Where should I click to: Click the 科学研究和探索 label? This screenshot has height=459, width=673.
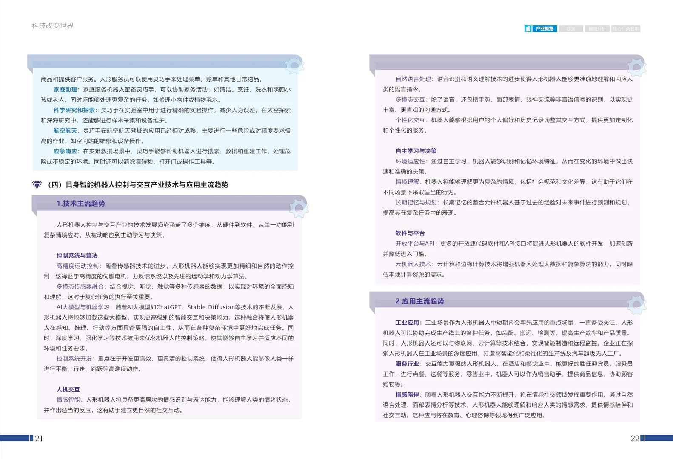click(74, 110)
